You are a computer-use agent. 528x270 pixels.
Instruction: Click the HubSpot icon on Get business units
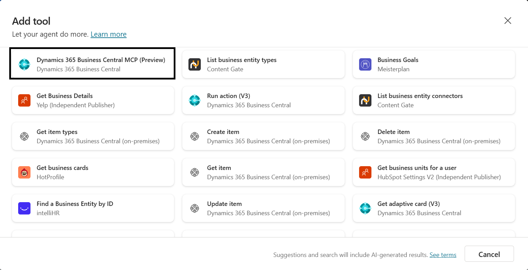tap(365, 172)
